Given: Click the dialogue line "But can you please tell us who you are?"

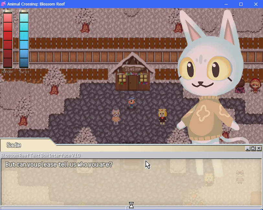Looking at the screenshot, I should pyautogui.click(x=59, y=164).
